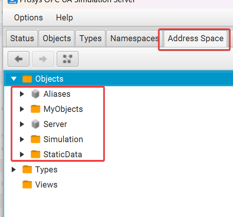Open the Help menu
This screenshot has height=217, width=233.
64,17
